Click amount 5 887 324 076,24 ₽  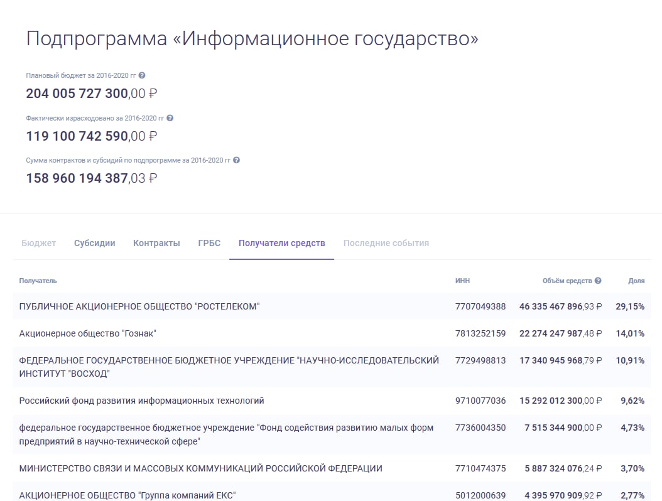coord(563,468)
